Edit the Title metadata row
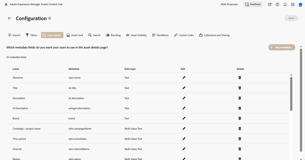The width and height of the screenshot is (305, 160). [184, 88]
